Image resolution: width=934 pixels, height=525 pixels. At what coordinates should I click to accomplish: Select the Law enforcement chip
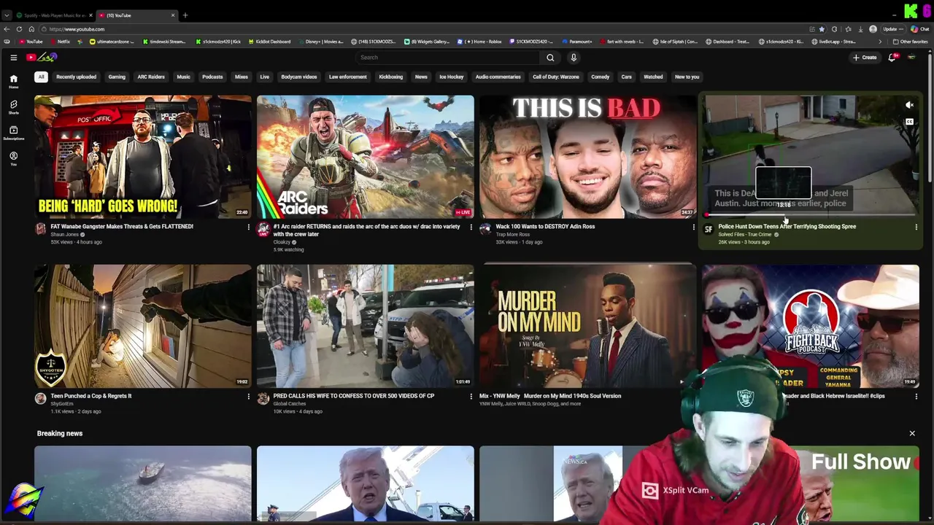click(x=348, y=77)
